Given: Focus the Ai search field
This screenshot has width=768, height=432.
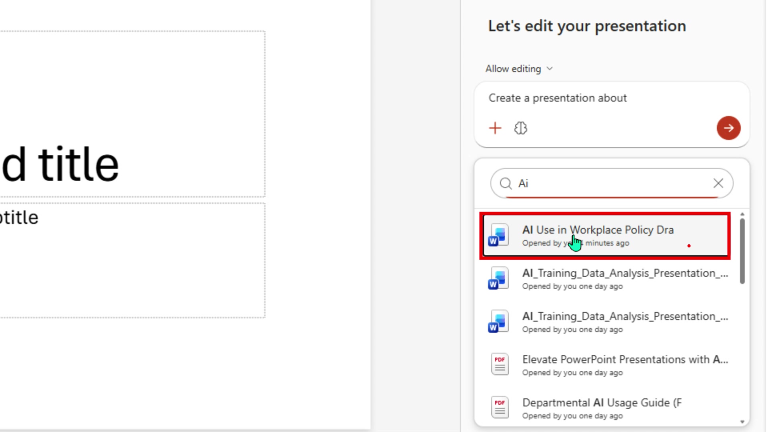Looking at the screenshot, I should click(x=612, y=183).
